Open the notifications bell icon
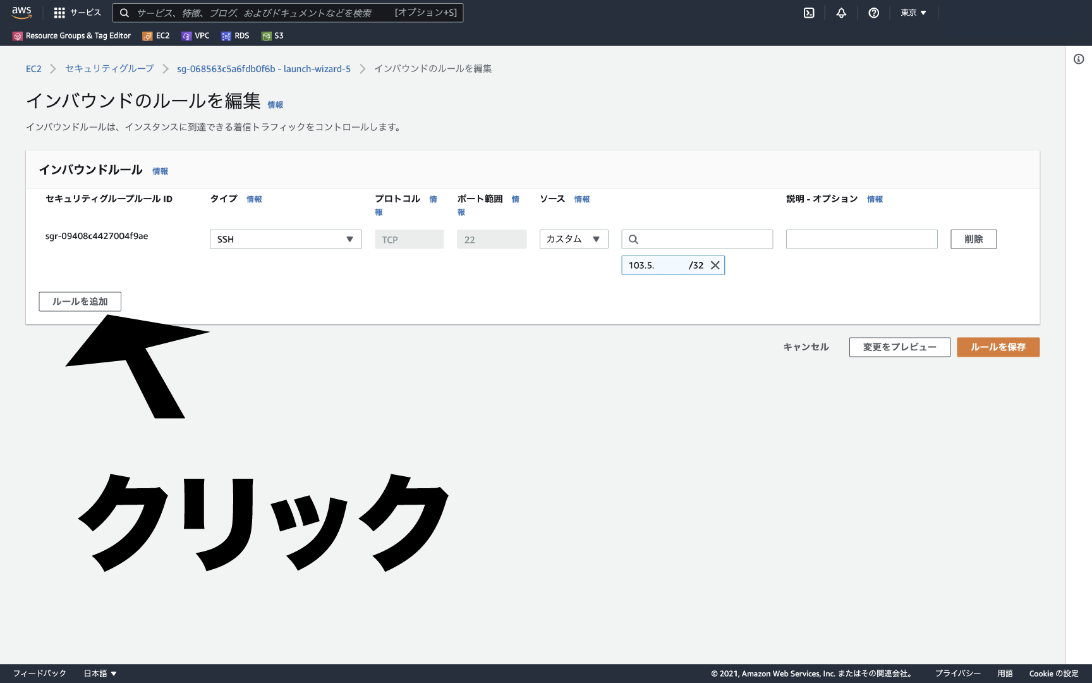Viewport: 1092px width, 683px height. [x=841, y=13]
